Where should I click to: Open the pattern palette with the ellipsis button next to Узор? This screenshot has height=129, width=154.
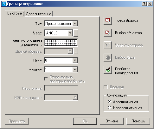76,33
